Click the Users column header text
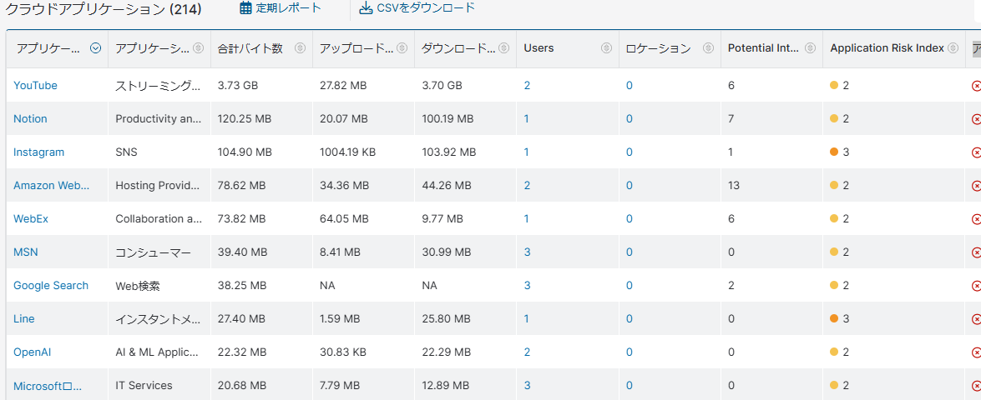The width and height of the screenshot is (981, 400). tap(539, 48)
